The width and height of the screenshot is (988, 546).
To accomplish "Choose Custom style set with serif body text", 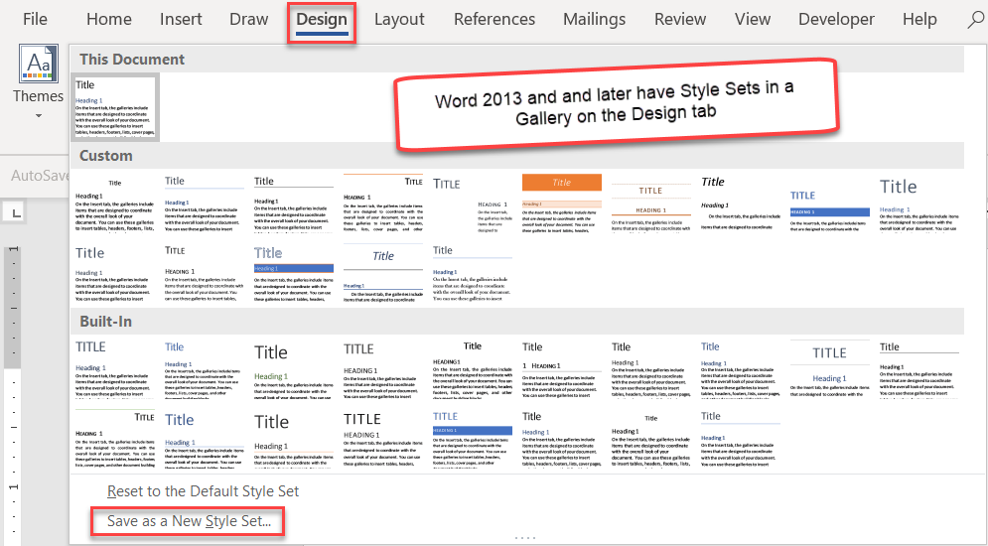I will [x=473, y=273].
